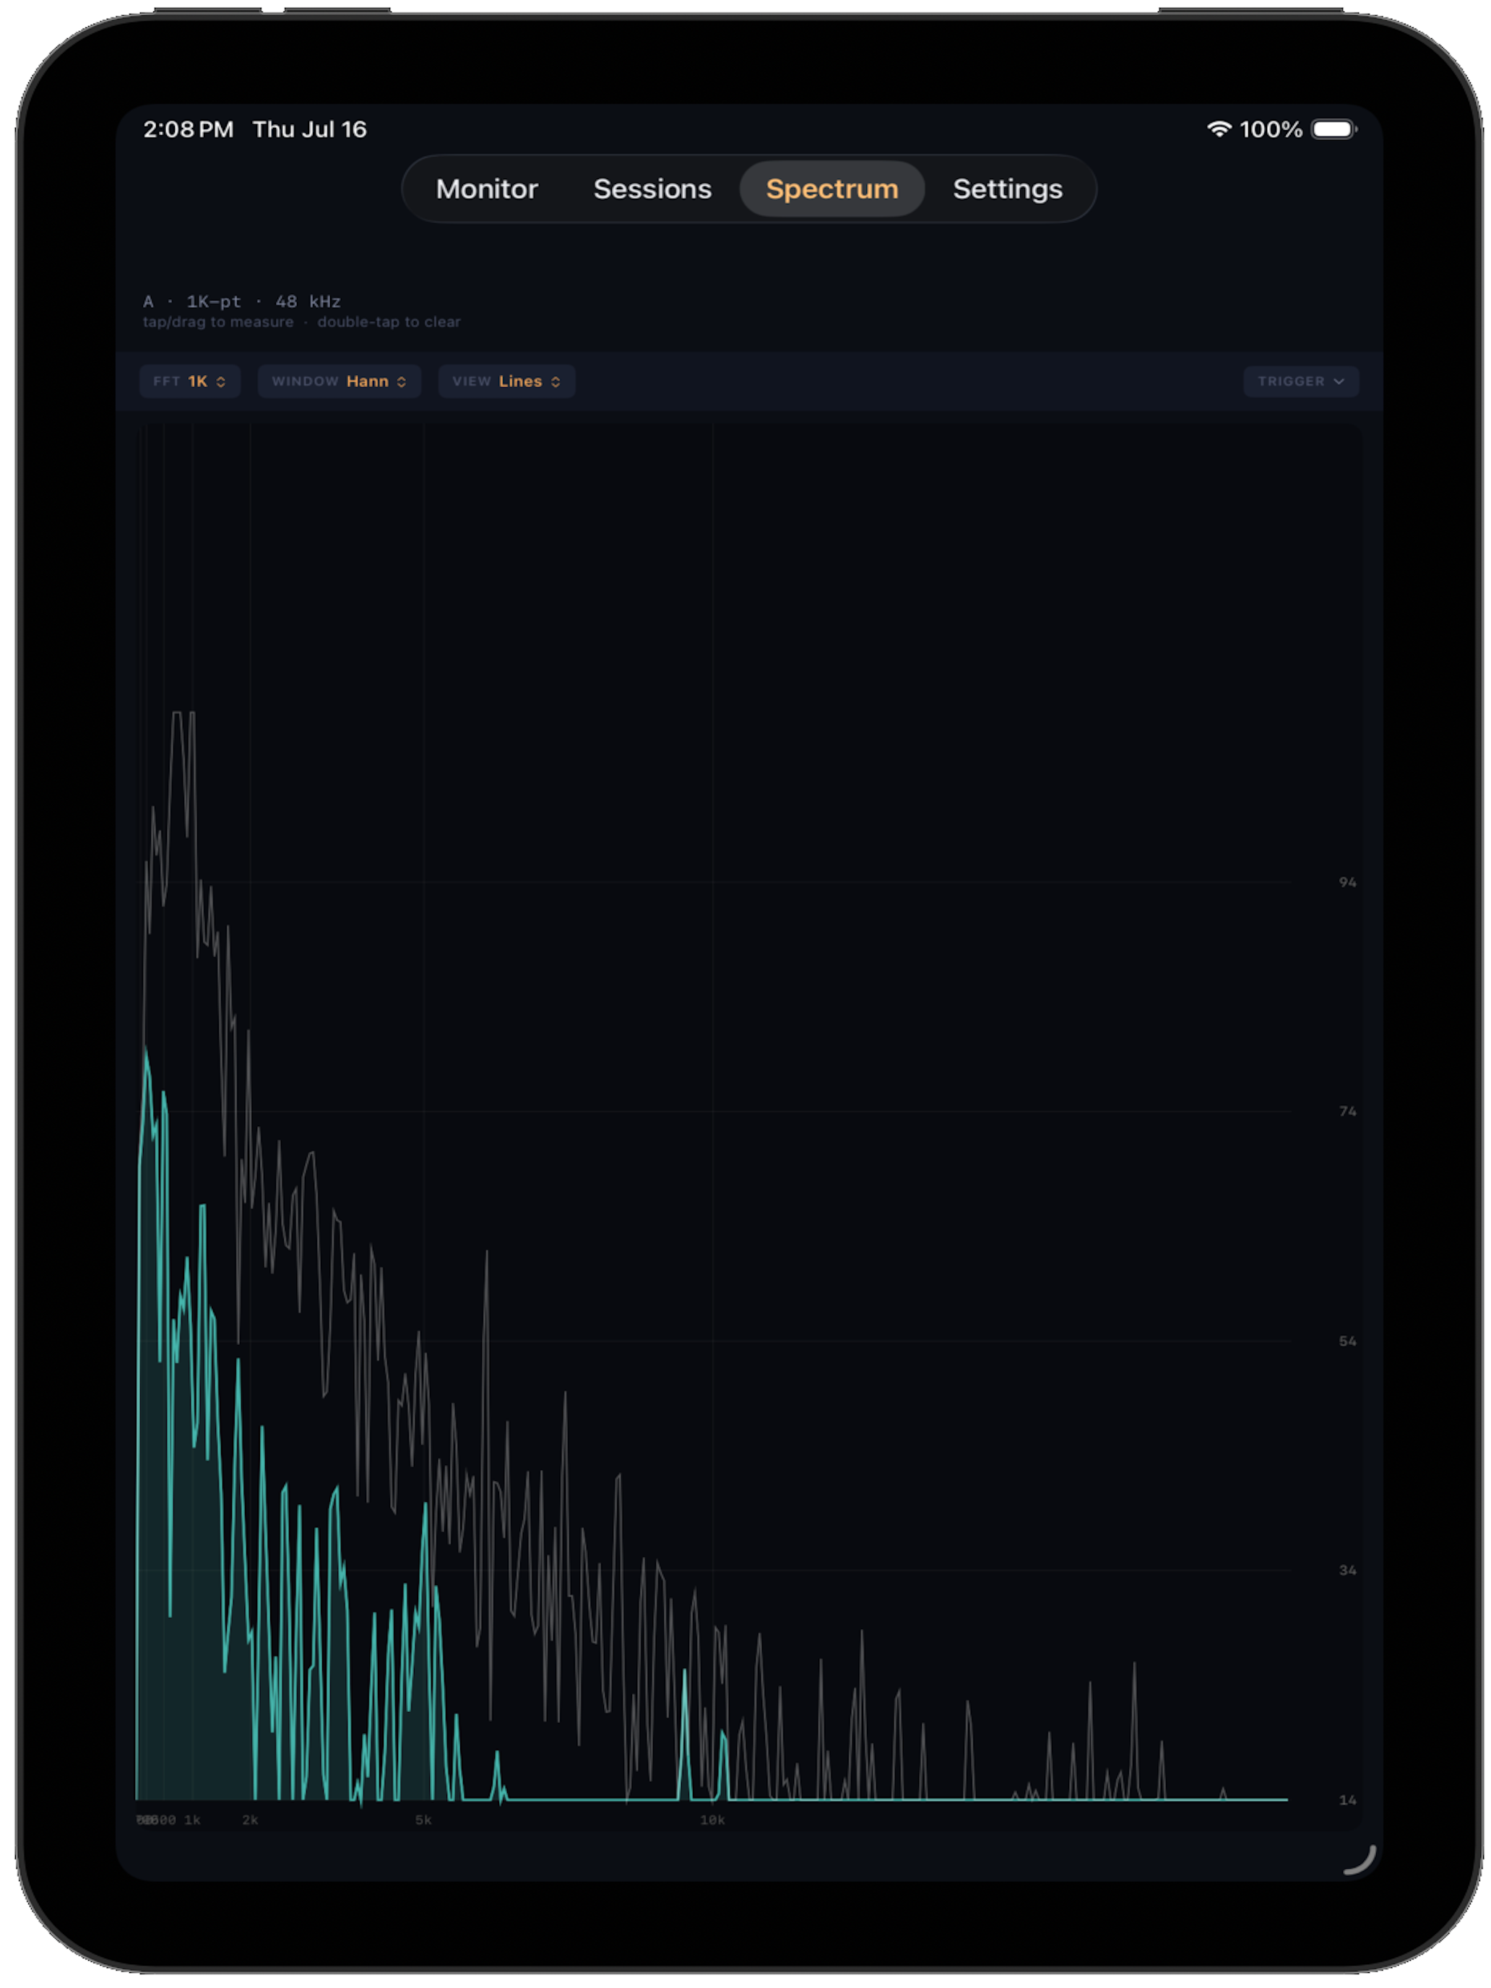Tap the 100% battery percentage
The width and height of the screenshot is (1491, 1988).
[x=1270, y=129]
